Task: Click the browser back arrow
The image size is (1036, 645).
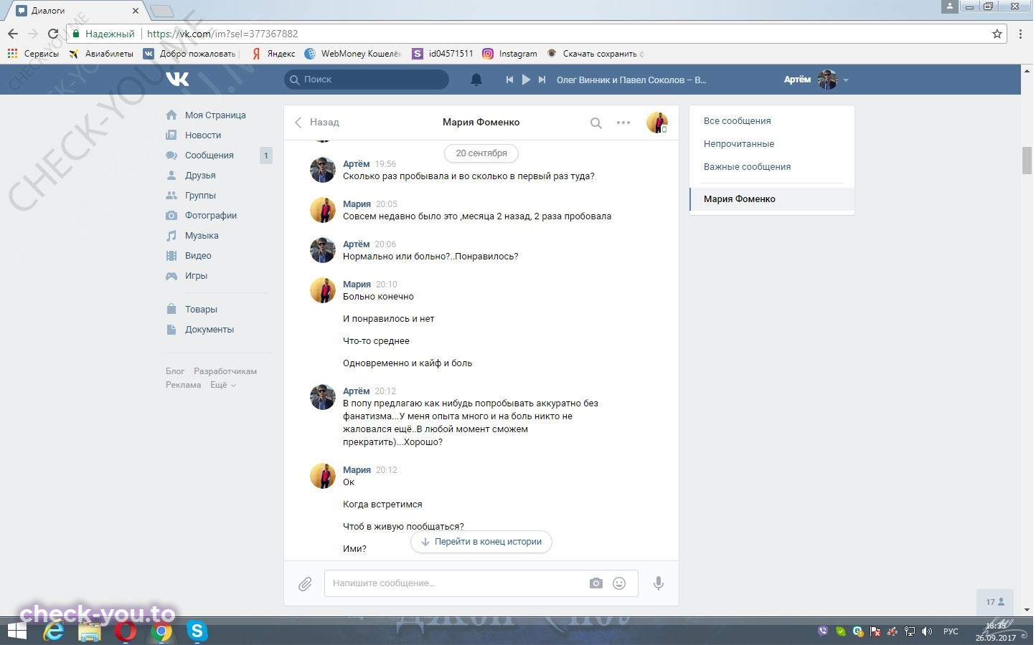Action: coord(13,34)
